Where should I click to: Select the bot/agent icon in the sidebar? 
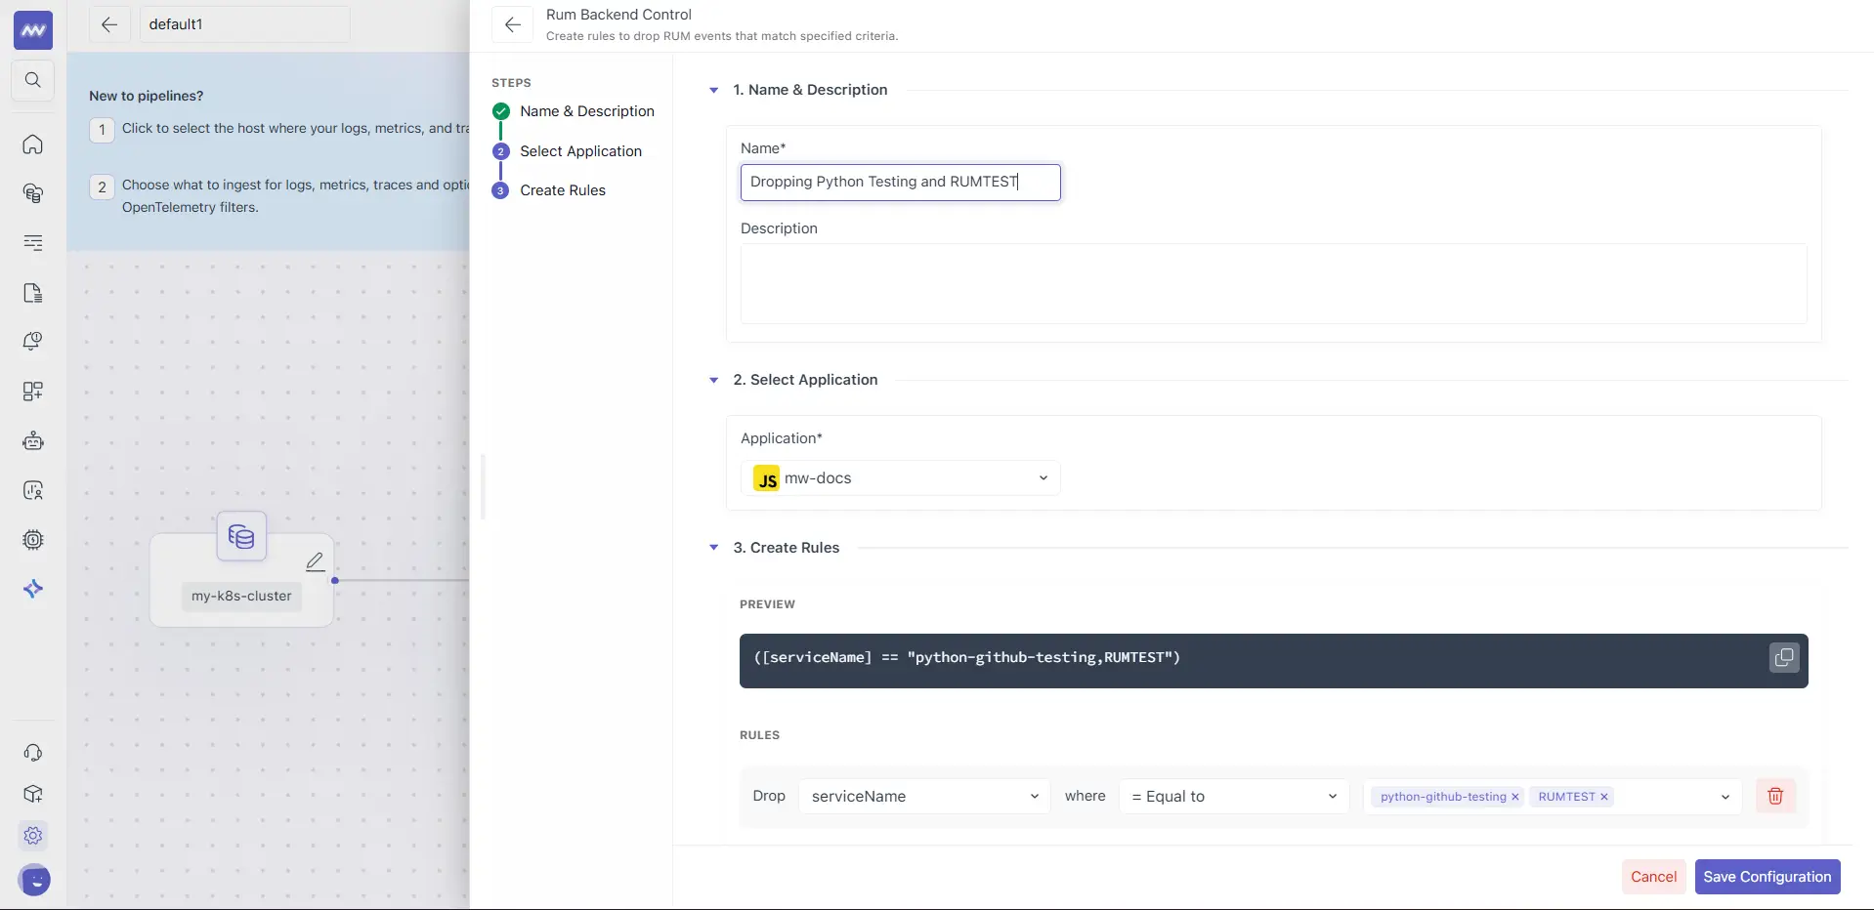click(32, 441)
